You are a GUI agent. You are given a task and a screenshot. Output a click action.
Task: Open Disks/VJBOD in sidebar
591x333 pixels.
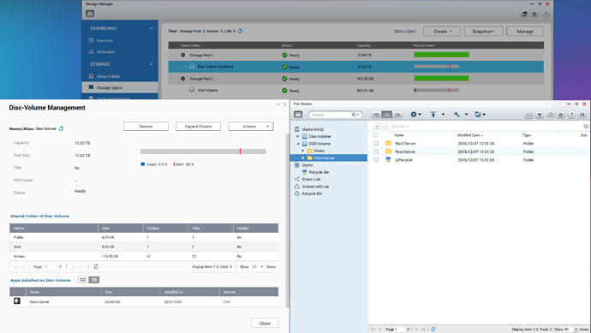108,76
